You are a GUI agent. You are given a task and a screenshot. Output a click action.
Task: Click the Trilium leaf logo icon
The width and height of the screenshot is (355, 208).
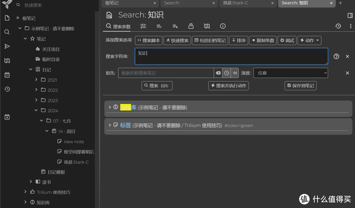point(7,5)
